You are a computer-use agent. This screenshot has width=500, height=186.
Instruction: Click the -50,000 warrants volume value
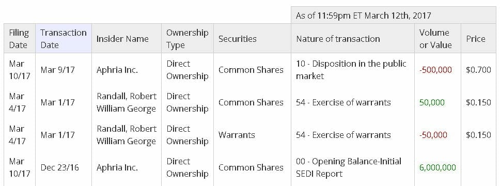433,135
